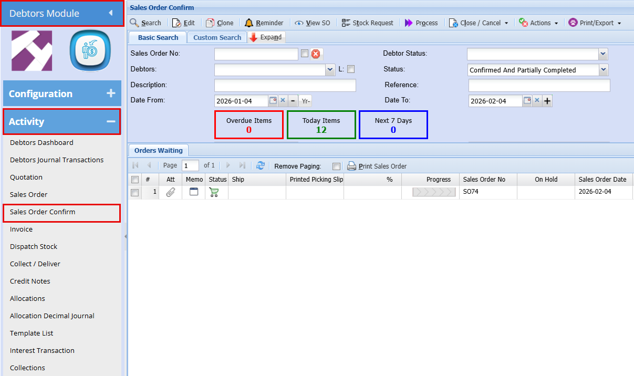Open the Date From calendar picker

pos(273,100)
